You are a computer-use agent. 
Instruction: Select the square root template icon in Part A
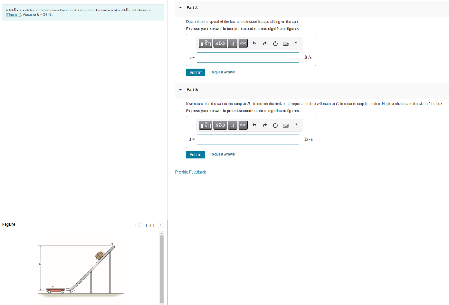click(x=205, y=43)
